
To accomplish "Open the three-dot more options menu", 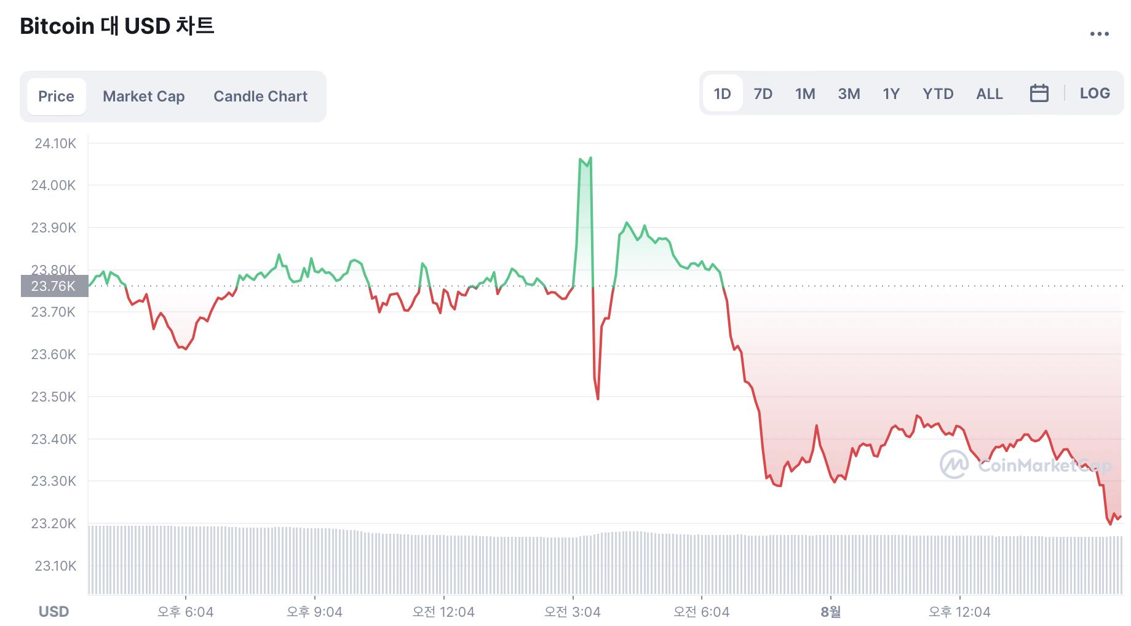I will (x=1099, y=34).
